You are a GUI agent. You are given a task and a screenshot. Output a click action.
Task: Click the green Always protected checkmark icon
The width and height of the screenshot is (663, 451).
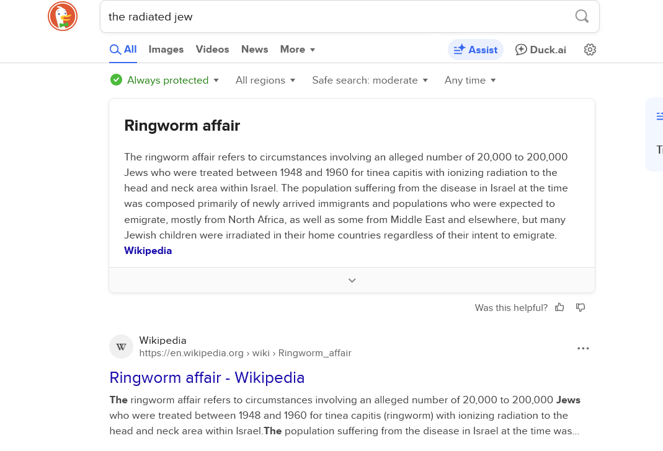click(x=116, y=80)
